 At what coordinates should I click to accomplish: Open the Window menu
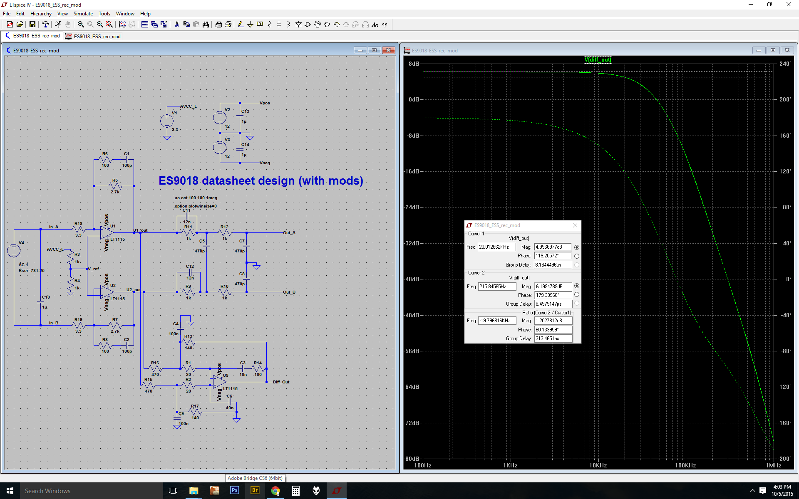[125, 14]
